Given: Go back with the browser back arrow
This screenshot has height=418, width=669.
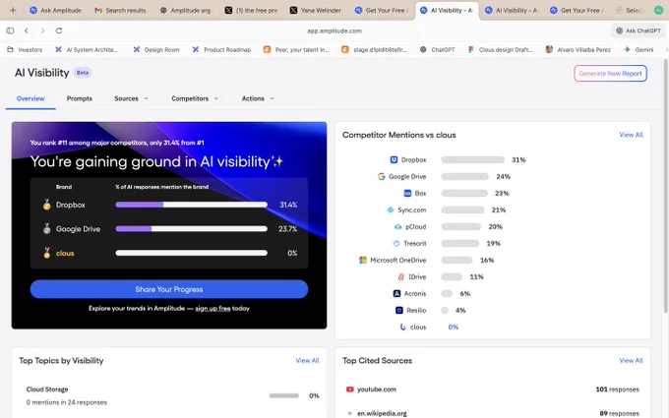Looking at the screenshot, I should [27, 30].
